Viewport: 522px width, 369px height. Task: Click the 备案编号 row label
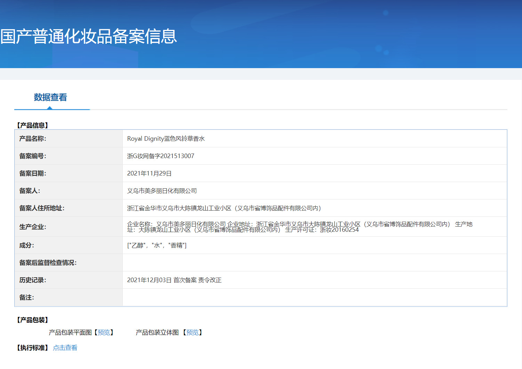33,156
